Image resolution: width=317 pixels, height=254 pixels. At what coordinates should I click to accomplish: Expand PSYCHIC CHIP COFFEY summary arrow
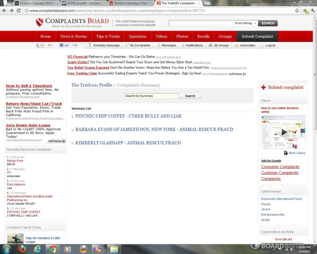point(73,116)
